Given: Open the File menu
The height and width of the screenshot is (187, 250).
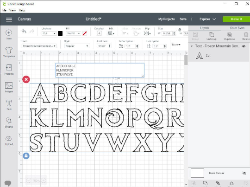Looking at the screenshot, I should 4,10.
